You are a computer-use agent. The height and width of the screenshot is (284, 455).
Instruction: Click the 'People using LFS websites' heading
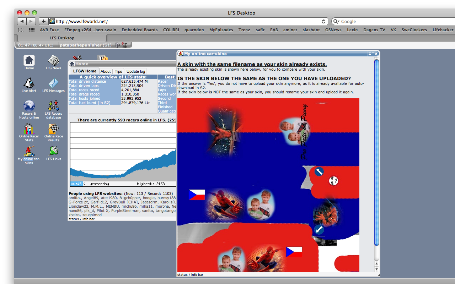point(96,194)
